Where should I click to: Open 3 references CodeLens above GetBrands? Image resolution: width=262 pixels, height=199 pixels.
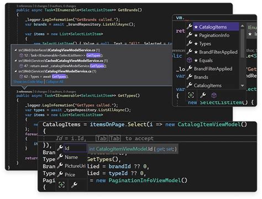24,6
